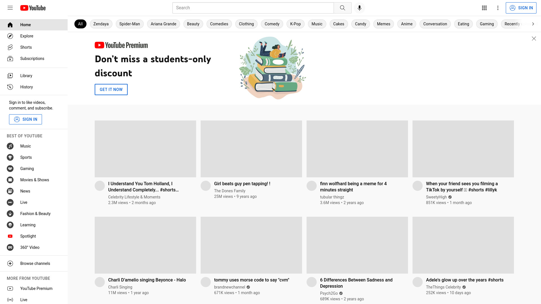
Task: Open Fashion & Beauty in sidebar
Action: pyautogui.click(x=34, y=214)
